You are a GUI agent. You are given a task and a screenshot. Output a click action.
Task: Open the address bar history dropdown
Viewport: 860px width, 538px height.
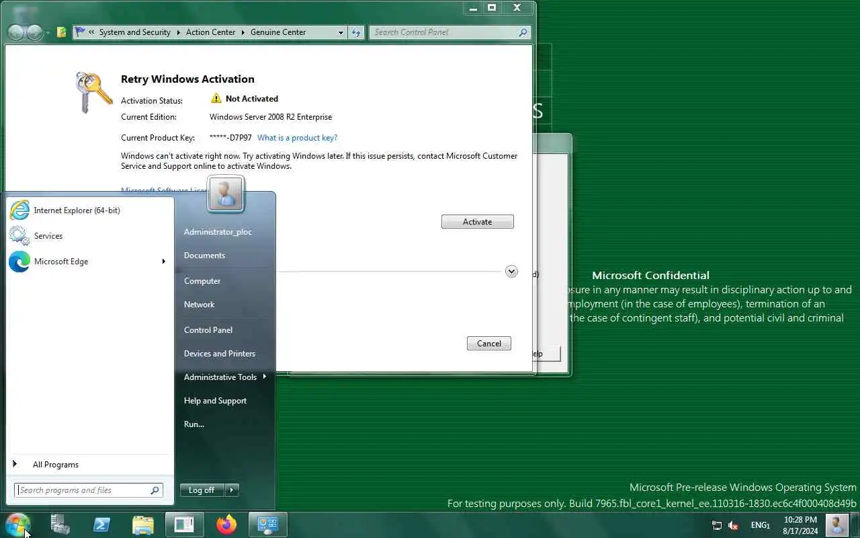tap(341, 32)
